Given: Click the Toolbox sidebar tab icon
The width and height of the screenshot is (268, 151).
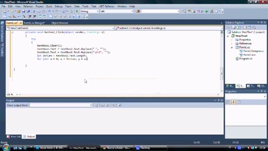Looking at the screenshot, I should pyautogui.click(x=2, y=45).
